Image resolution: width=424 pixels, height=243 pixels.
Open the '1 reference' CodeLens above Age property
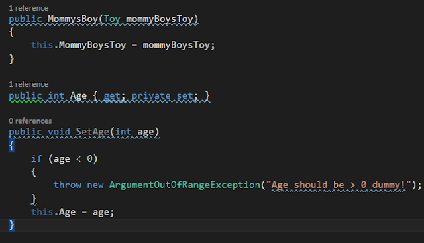click(x=28, y=84)
